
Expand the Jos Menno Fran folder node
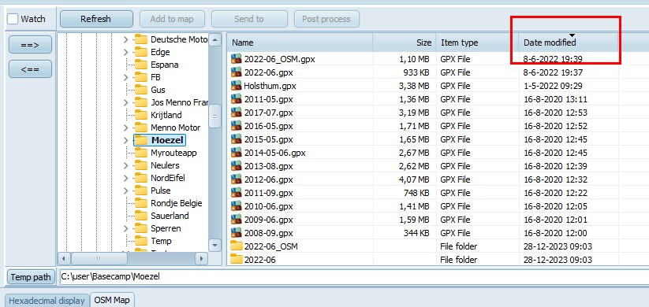click(126, 102)
